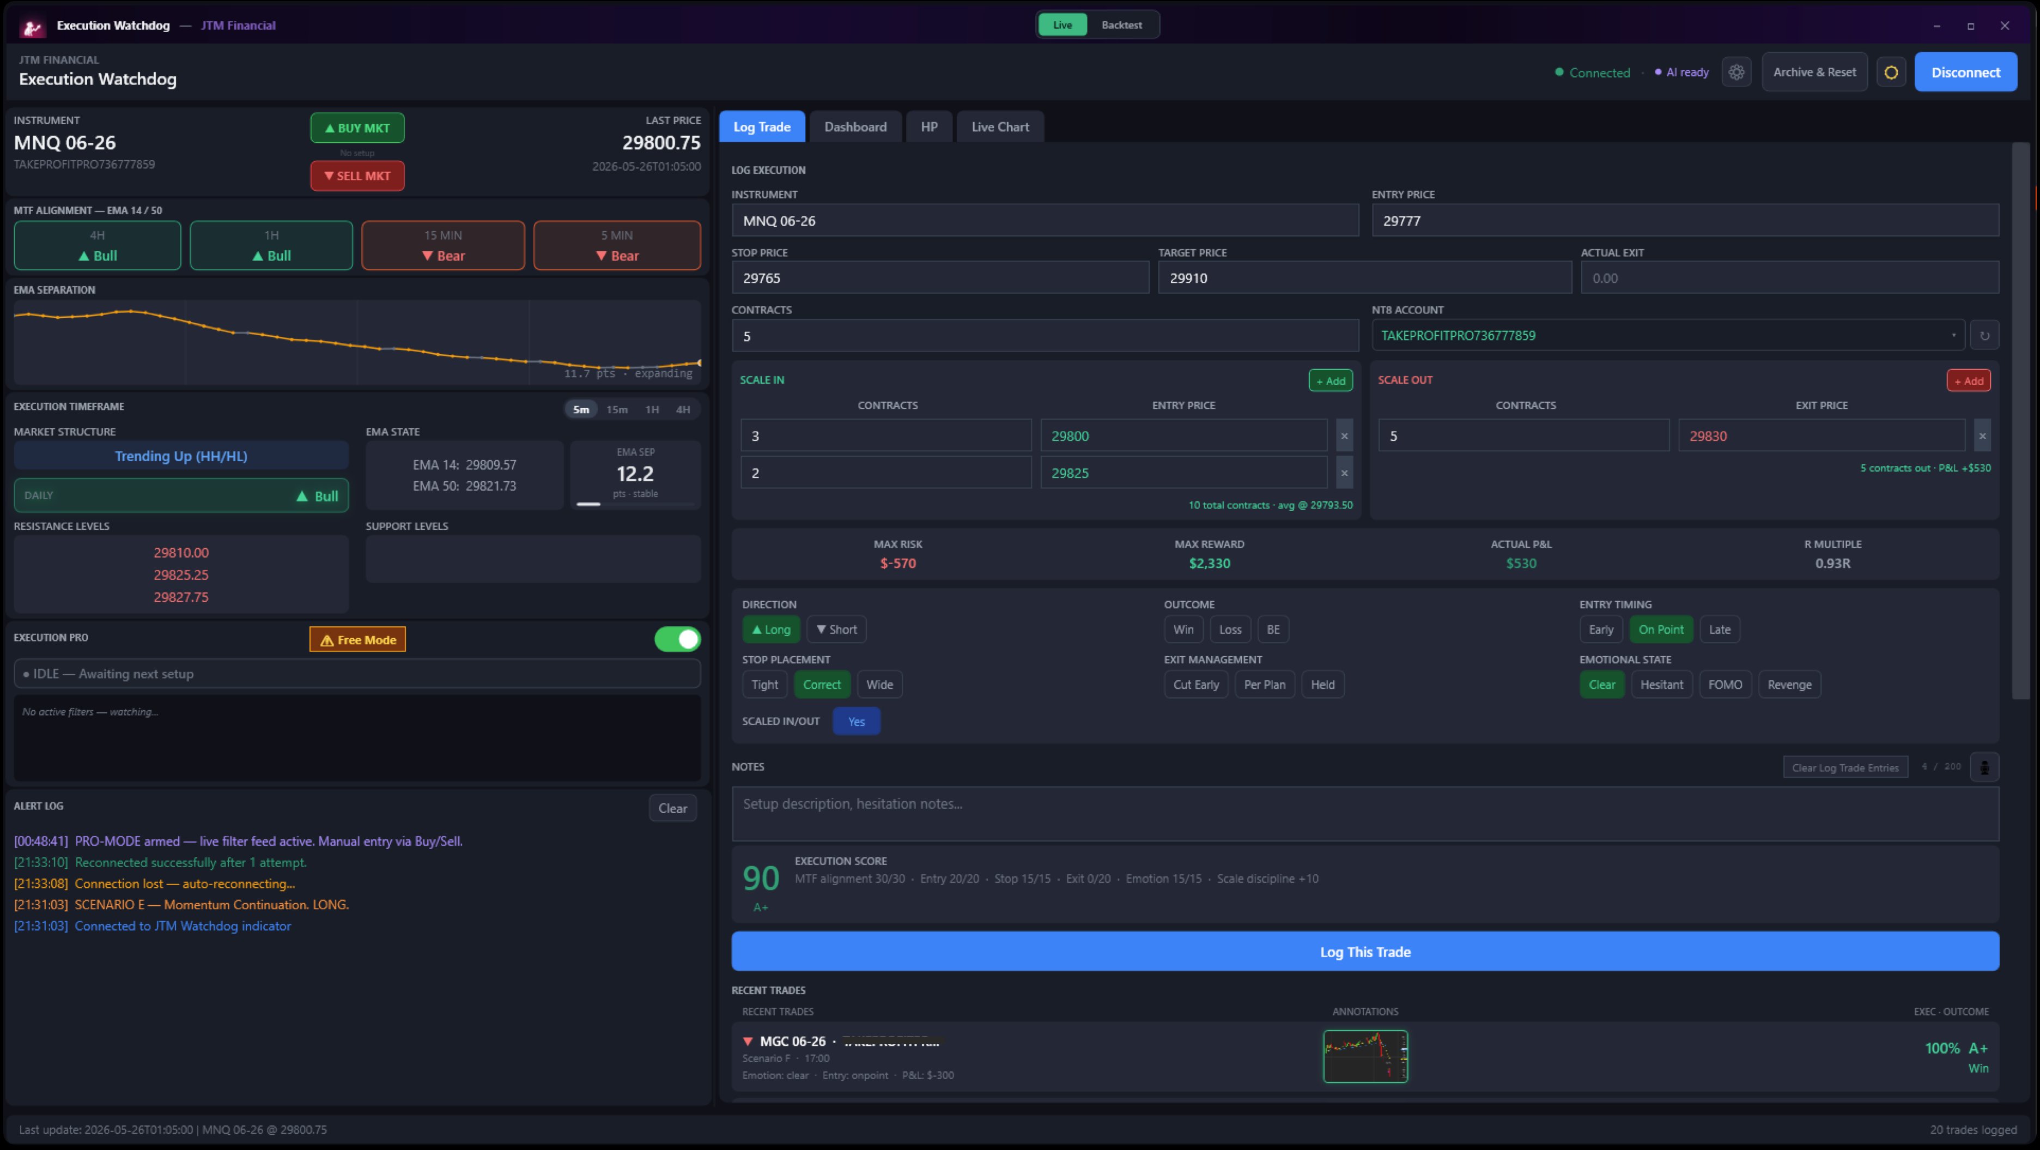Click the 5 MIN Bear alignment tile
The image size is (2040, 1150).
click(617, 245)
